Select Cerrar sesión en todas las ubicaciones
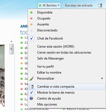The height and width of the screenshot is (112, 106). click(x=67, y=52)
